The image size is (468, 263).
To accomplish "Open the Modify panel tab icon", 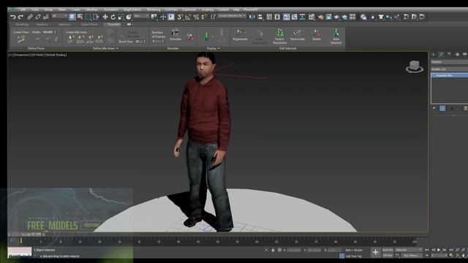I will [441, 55].
